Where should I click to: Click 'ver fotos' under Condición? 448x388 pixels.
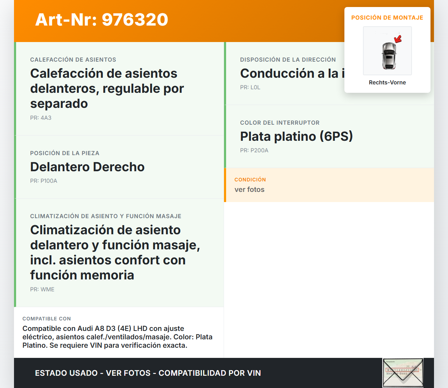pyautogui.click(x=249, y=190)
